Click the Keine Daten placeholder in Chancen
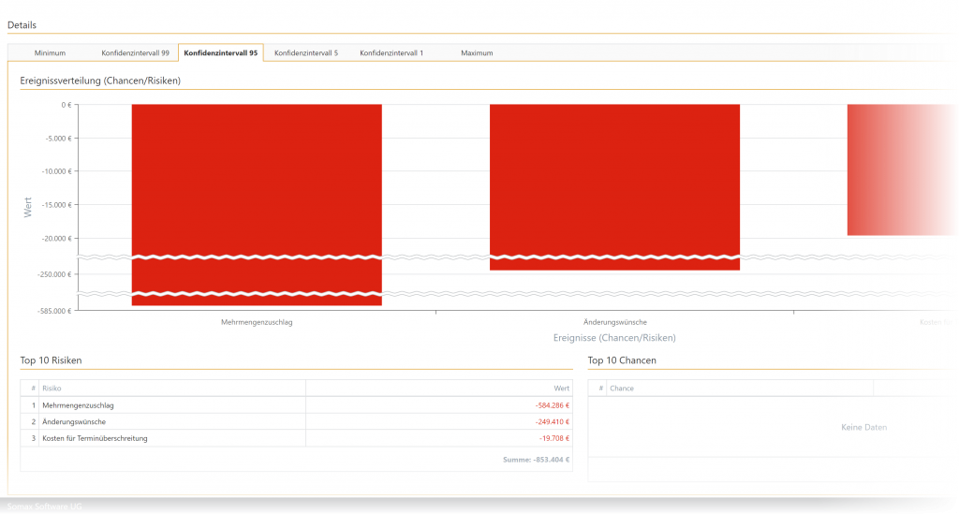Screen dimensions: 959x514 [x=863, y=428]
